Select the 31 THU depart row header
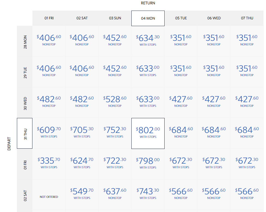This screenshot has height=212, width=266. point(25,133)
